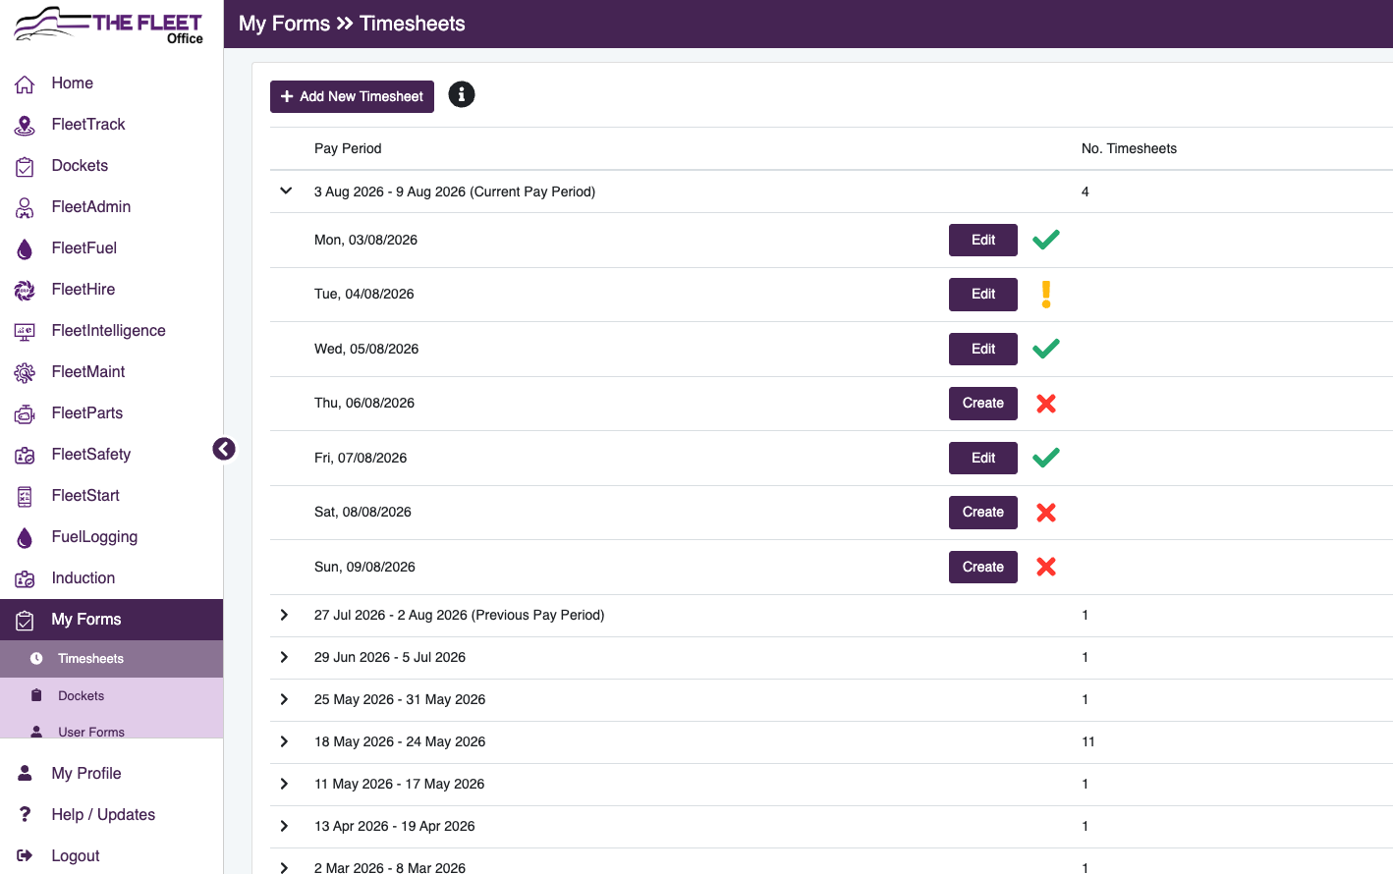Open the FleetFuel droplet icon

pos(25,248)
